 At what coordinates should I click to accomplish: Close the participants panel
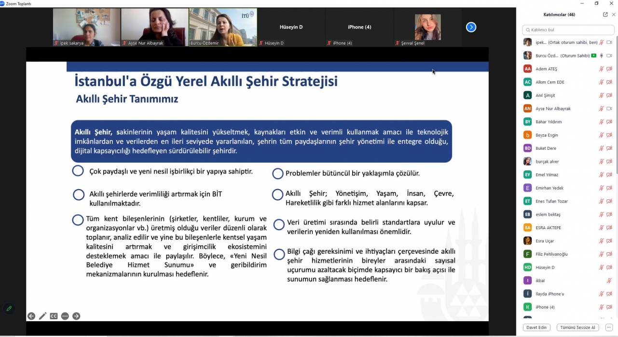pos(614,14)
